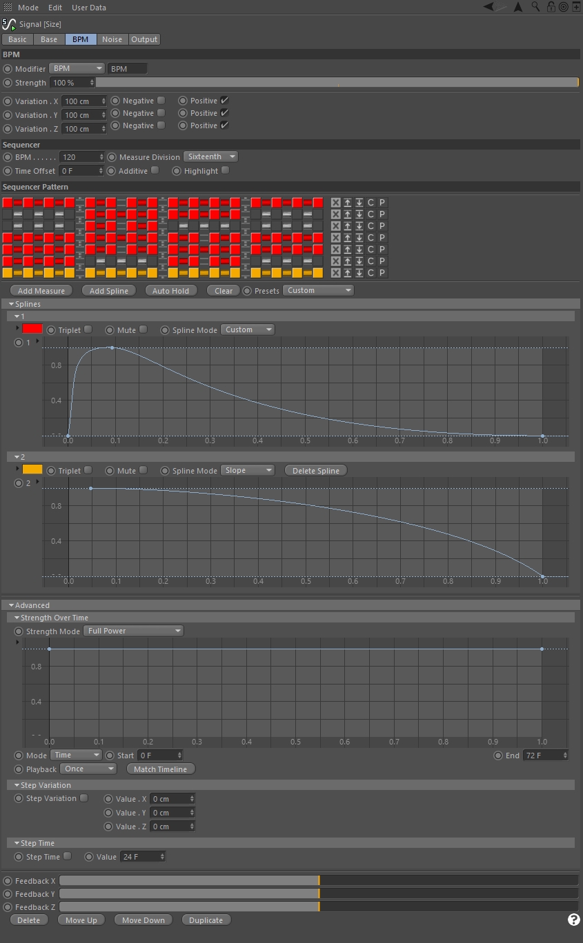Click the orange spline 2 color swatch
This screenshot has height=943, width=583.
click(32, 470)
